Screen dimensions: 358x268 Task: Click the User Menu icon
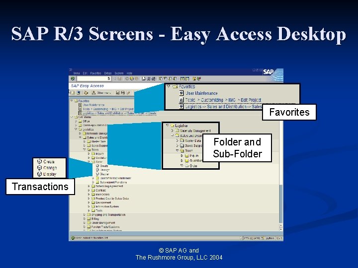coord(72,93)
